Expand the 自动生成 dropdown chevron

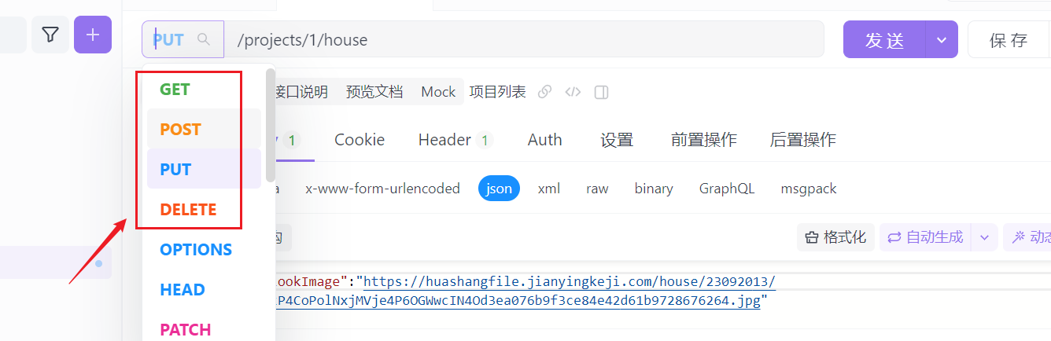tap(984, 237)
